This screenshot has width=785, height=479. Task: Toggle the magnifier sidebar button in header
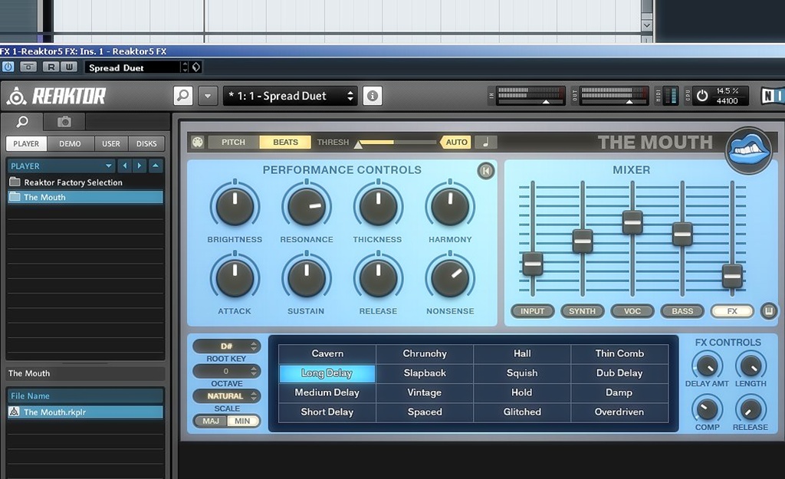click(183, 95)
